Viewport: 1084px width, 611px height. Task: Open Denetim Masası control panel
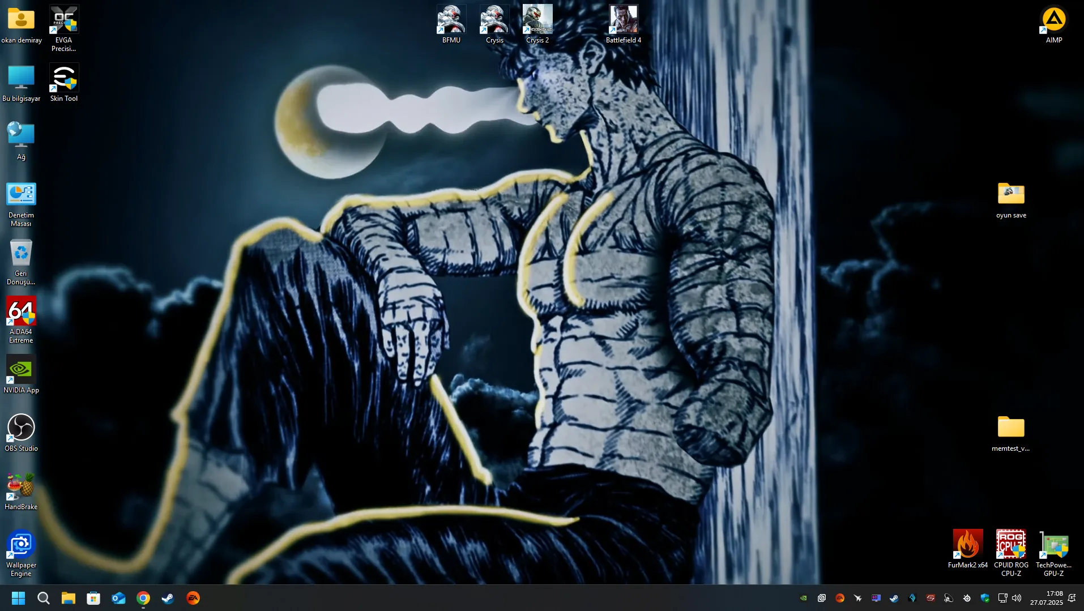pos(21,204)
